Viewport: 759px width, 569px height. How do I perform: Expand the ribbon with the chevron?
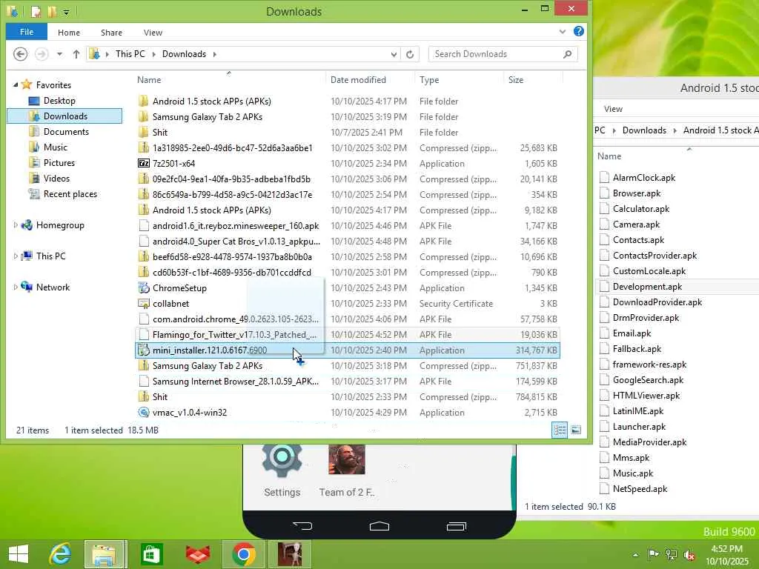(562, 32)
